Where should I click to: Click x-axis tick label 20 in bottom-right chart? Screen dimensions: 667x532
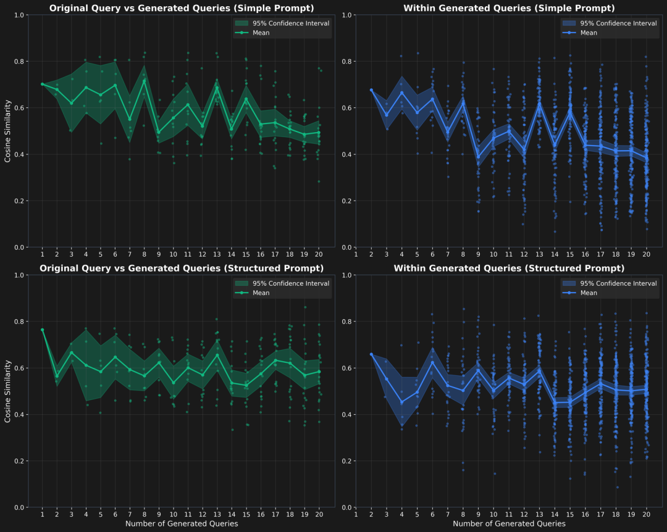coord(646,515)
